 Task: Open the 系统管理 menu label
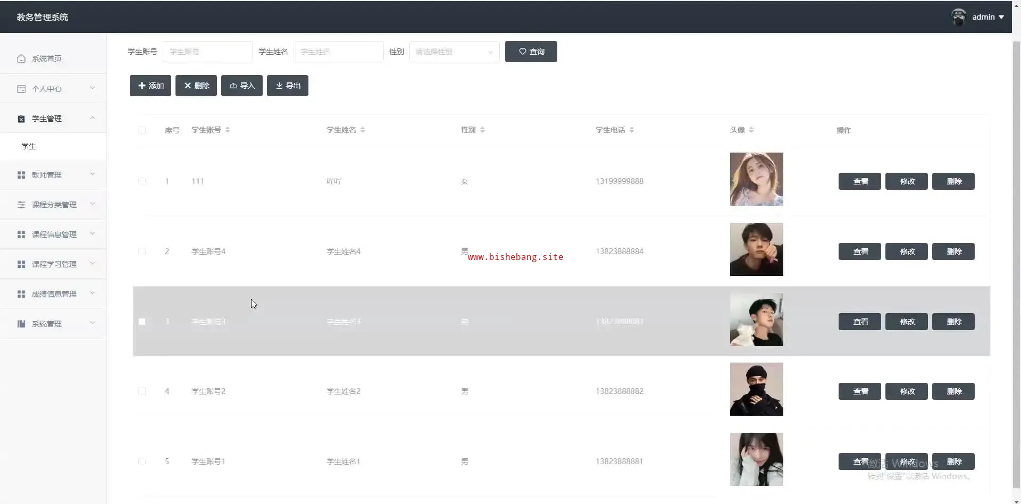47,324
